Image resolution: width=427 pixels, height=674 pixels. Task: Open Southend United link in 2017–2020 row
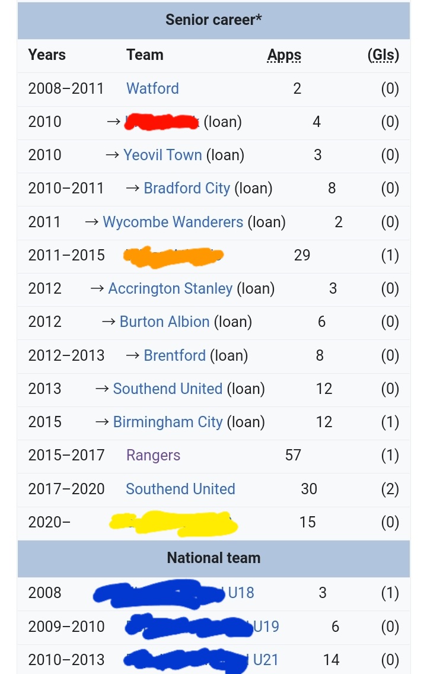[x=180, y=489]
